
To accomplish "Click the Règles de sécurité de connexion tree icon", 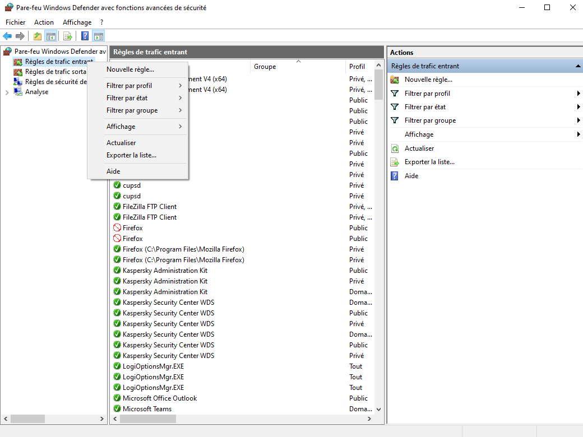I will coord(18,82).
